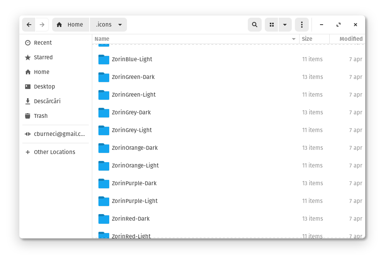Sort by the Size column header
Image resolution: width=386 pixels, height=263 pixels.
pyautogui.click(x=314, y=39)
